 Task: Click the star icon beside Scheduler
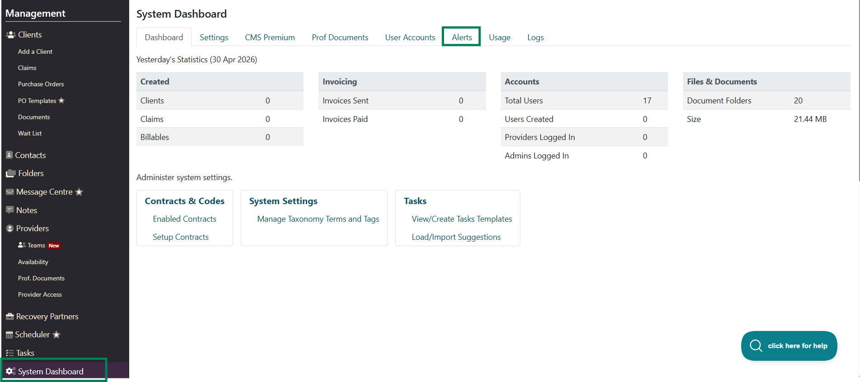(x=56, y=335)
